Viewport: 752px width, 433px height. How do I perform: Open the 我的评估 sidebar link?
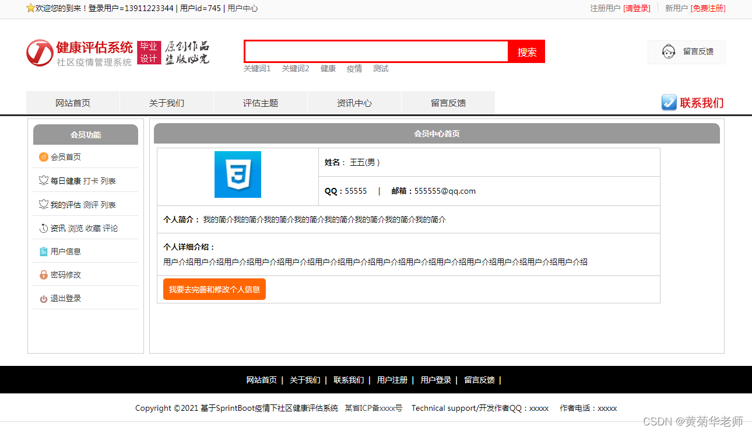[66, 205]
